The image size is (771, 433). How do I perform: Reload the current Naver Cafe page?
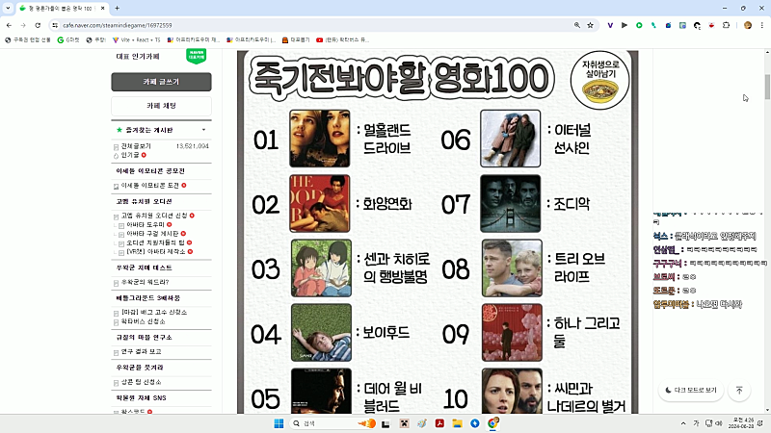click(x=38, y=25)
